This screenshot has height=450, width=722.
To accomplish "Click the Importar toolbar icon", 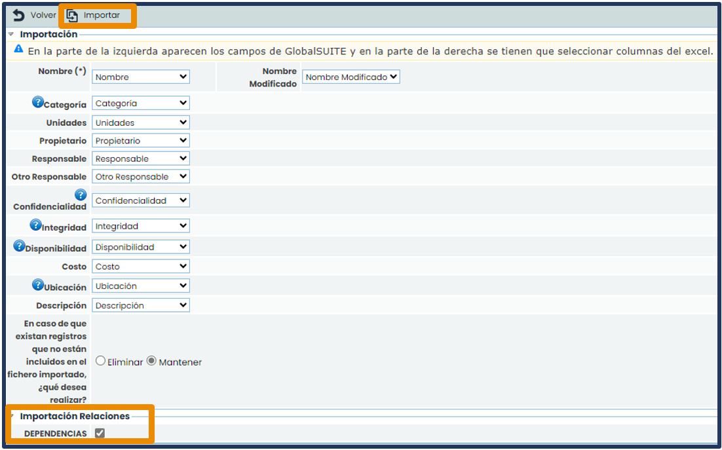I will click(x=73, y=16).
